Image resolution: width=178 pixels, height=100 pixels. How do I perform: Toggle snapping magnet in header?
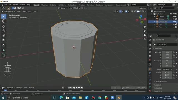(x=75, y=8)
